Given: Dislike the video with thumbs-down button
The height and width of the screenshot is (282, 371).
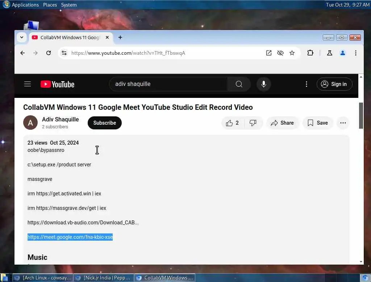Looking at the screenshot, I should (x=253, y=123).
